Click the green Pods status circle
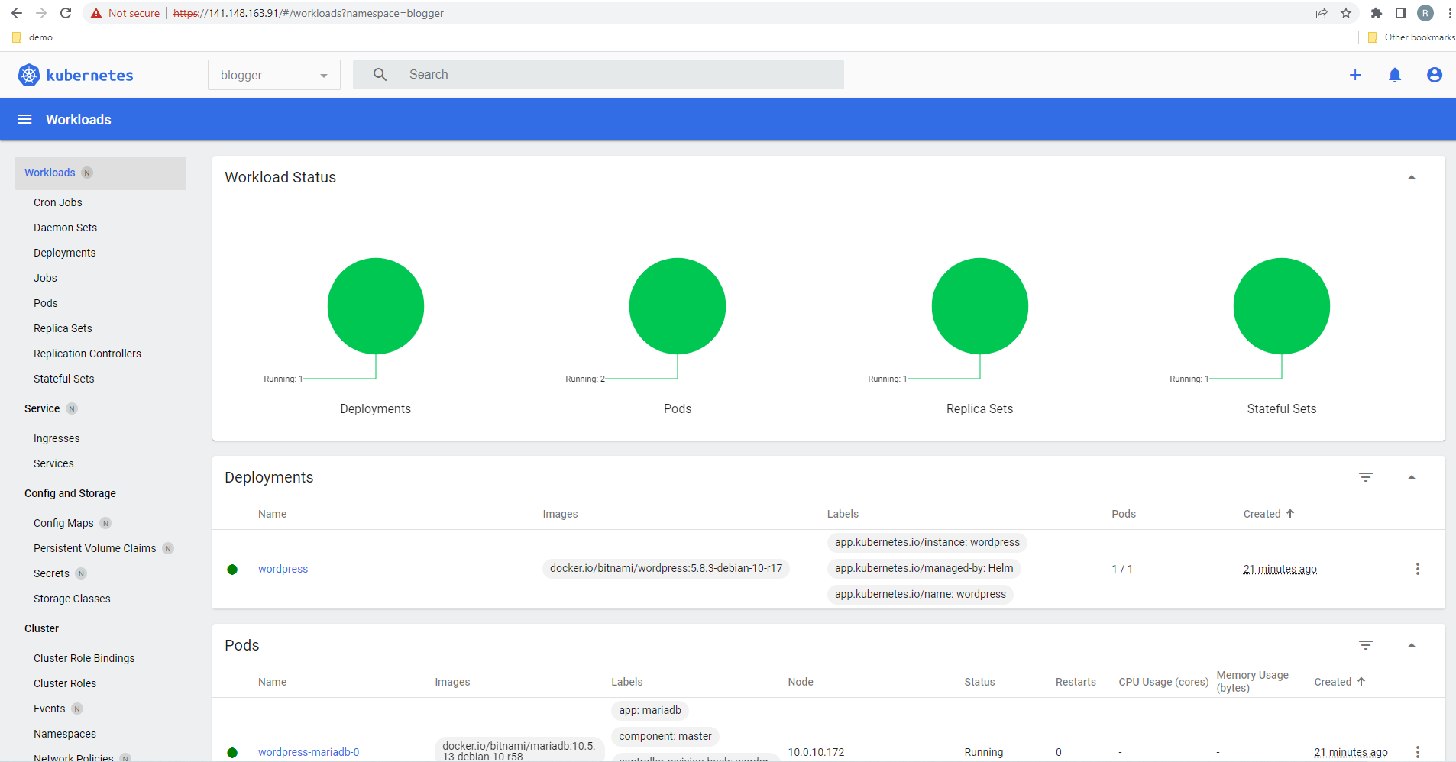The image size is (1456, 762). (x=678, y=306)
